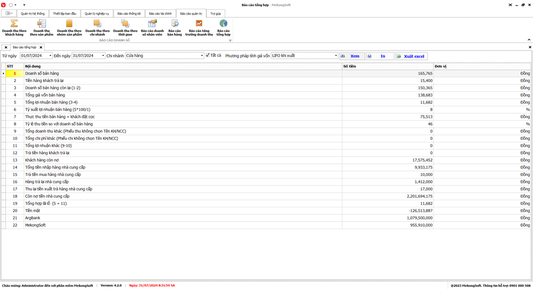Select the row Còn nợ tiền nhà cung cấp

(266, 196)
